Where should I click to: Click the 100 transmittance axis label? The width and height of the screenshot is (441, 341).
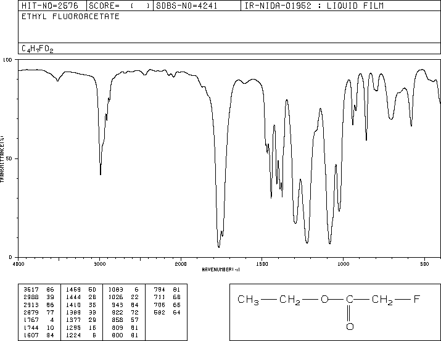[7, 60]
